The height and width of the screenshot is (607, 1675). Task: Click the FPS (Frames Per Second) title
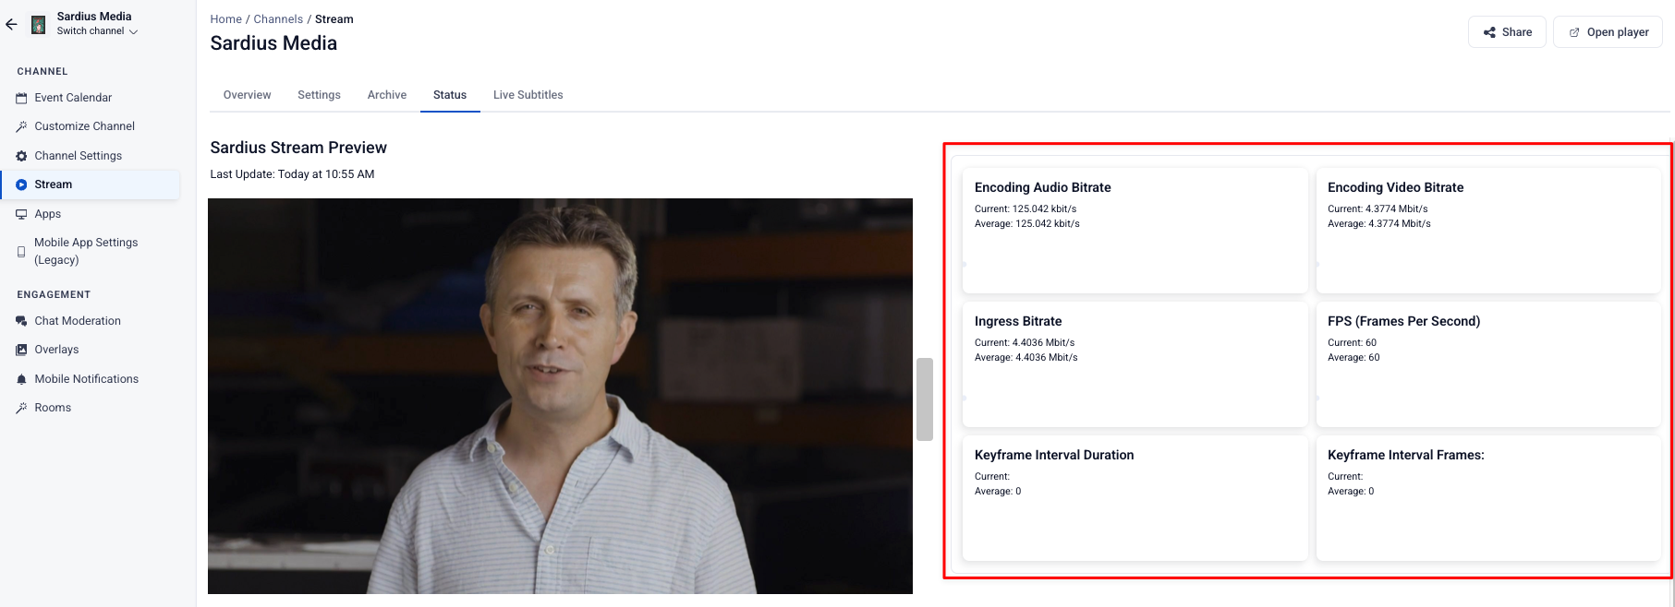pyautogui.click(x=1403, y=321)
